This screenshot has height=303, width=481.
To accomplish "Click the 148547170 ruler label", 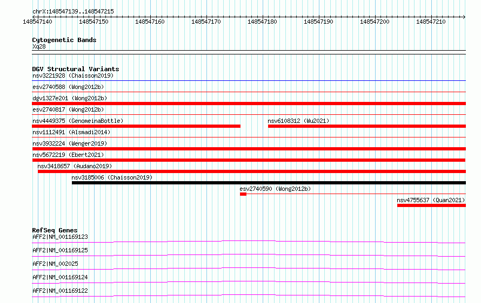I will click(206, 22).
